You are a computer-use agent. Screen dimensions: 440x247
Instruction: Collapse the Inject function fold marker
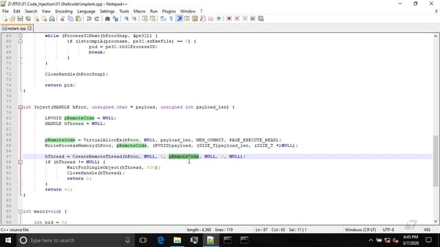pyautogui.click(x=21, y=107)
